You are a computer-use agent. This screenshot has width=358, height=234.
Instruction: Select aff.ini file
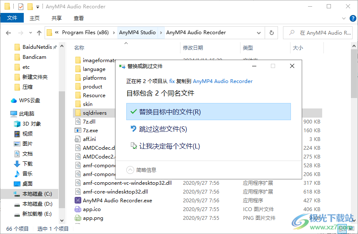(85, 139)
